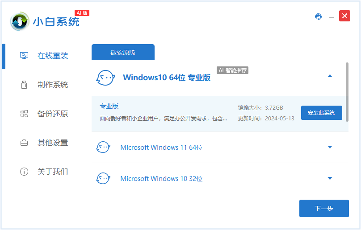Screen dimensions: 361x230
Task: Click the Windows 10 32位 mascot icon
Action: pos(103,178)
